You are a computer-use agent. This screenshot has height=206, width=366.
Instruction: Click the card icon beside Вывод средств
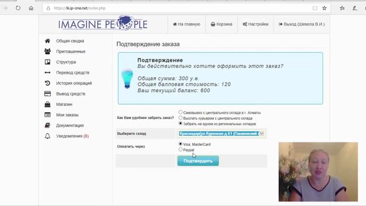(x=47, y=94)
